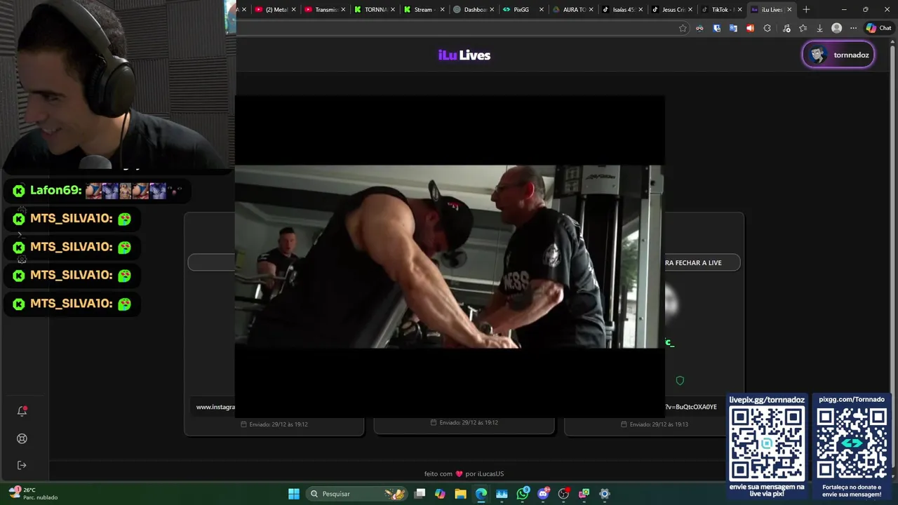
Task: Open OBS Studio from the taskbar
Action: 563,494
